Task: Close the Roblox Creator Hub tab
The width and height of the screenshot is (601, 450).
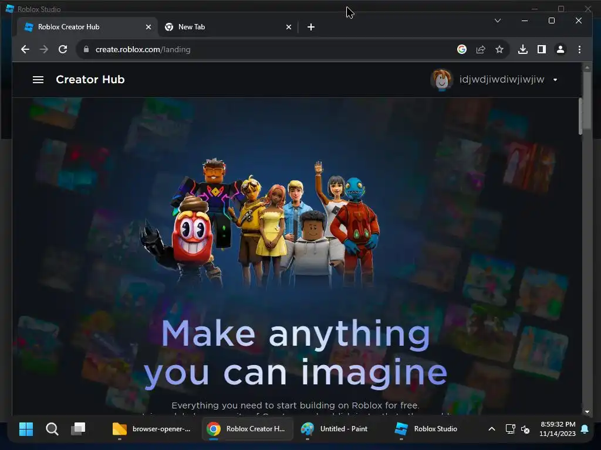Action: [x=148, y=27]
